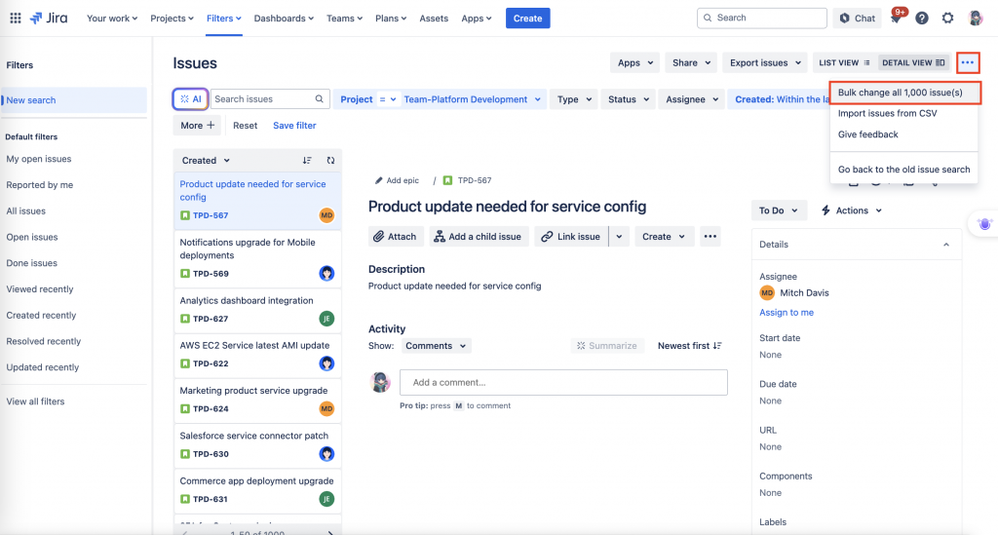Click the Chat button

click(x=858, y=18)
